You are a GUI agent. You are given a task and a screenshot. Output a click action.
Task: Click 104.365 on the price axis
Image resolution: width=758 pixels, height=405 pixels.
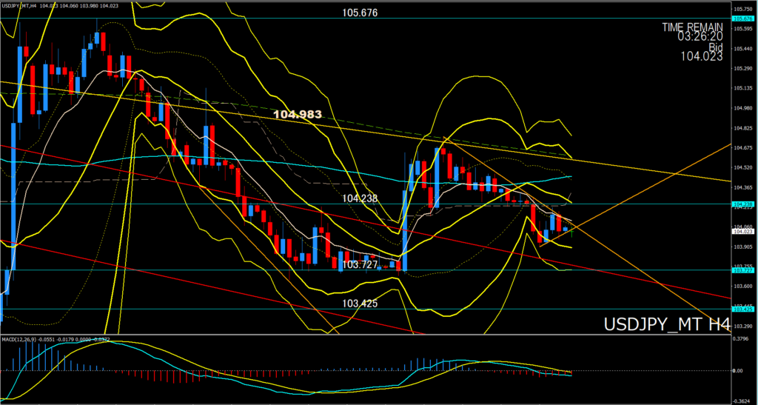click(x=742, y=187)
